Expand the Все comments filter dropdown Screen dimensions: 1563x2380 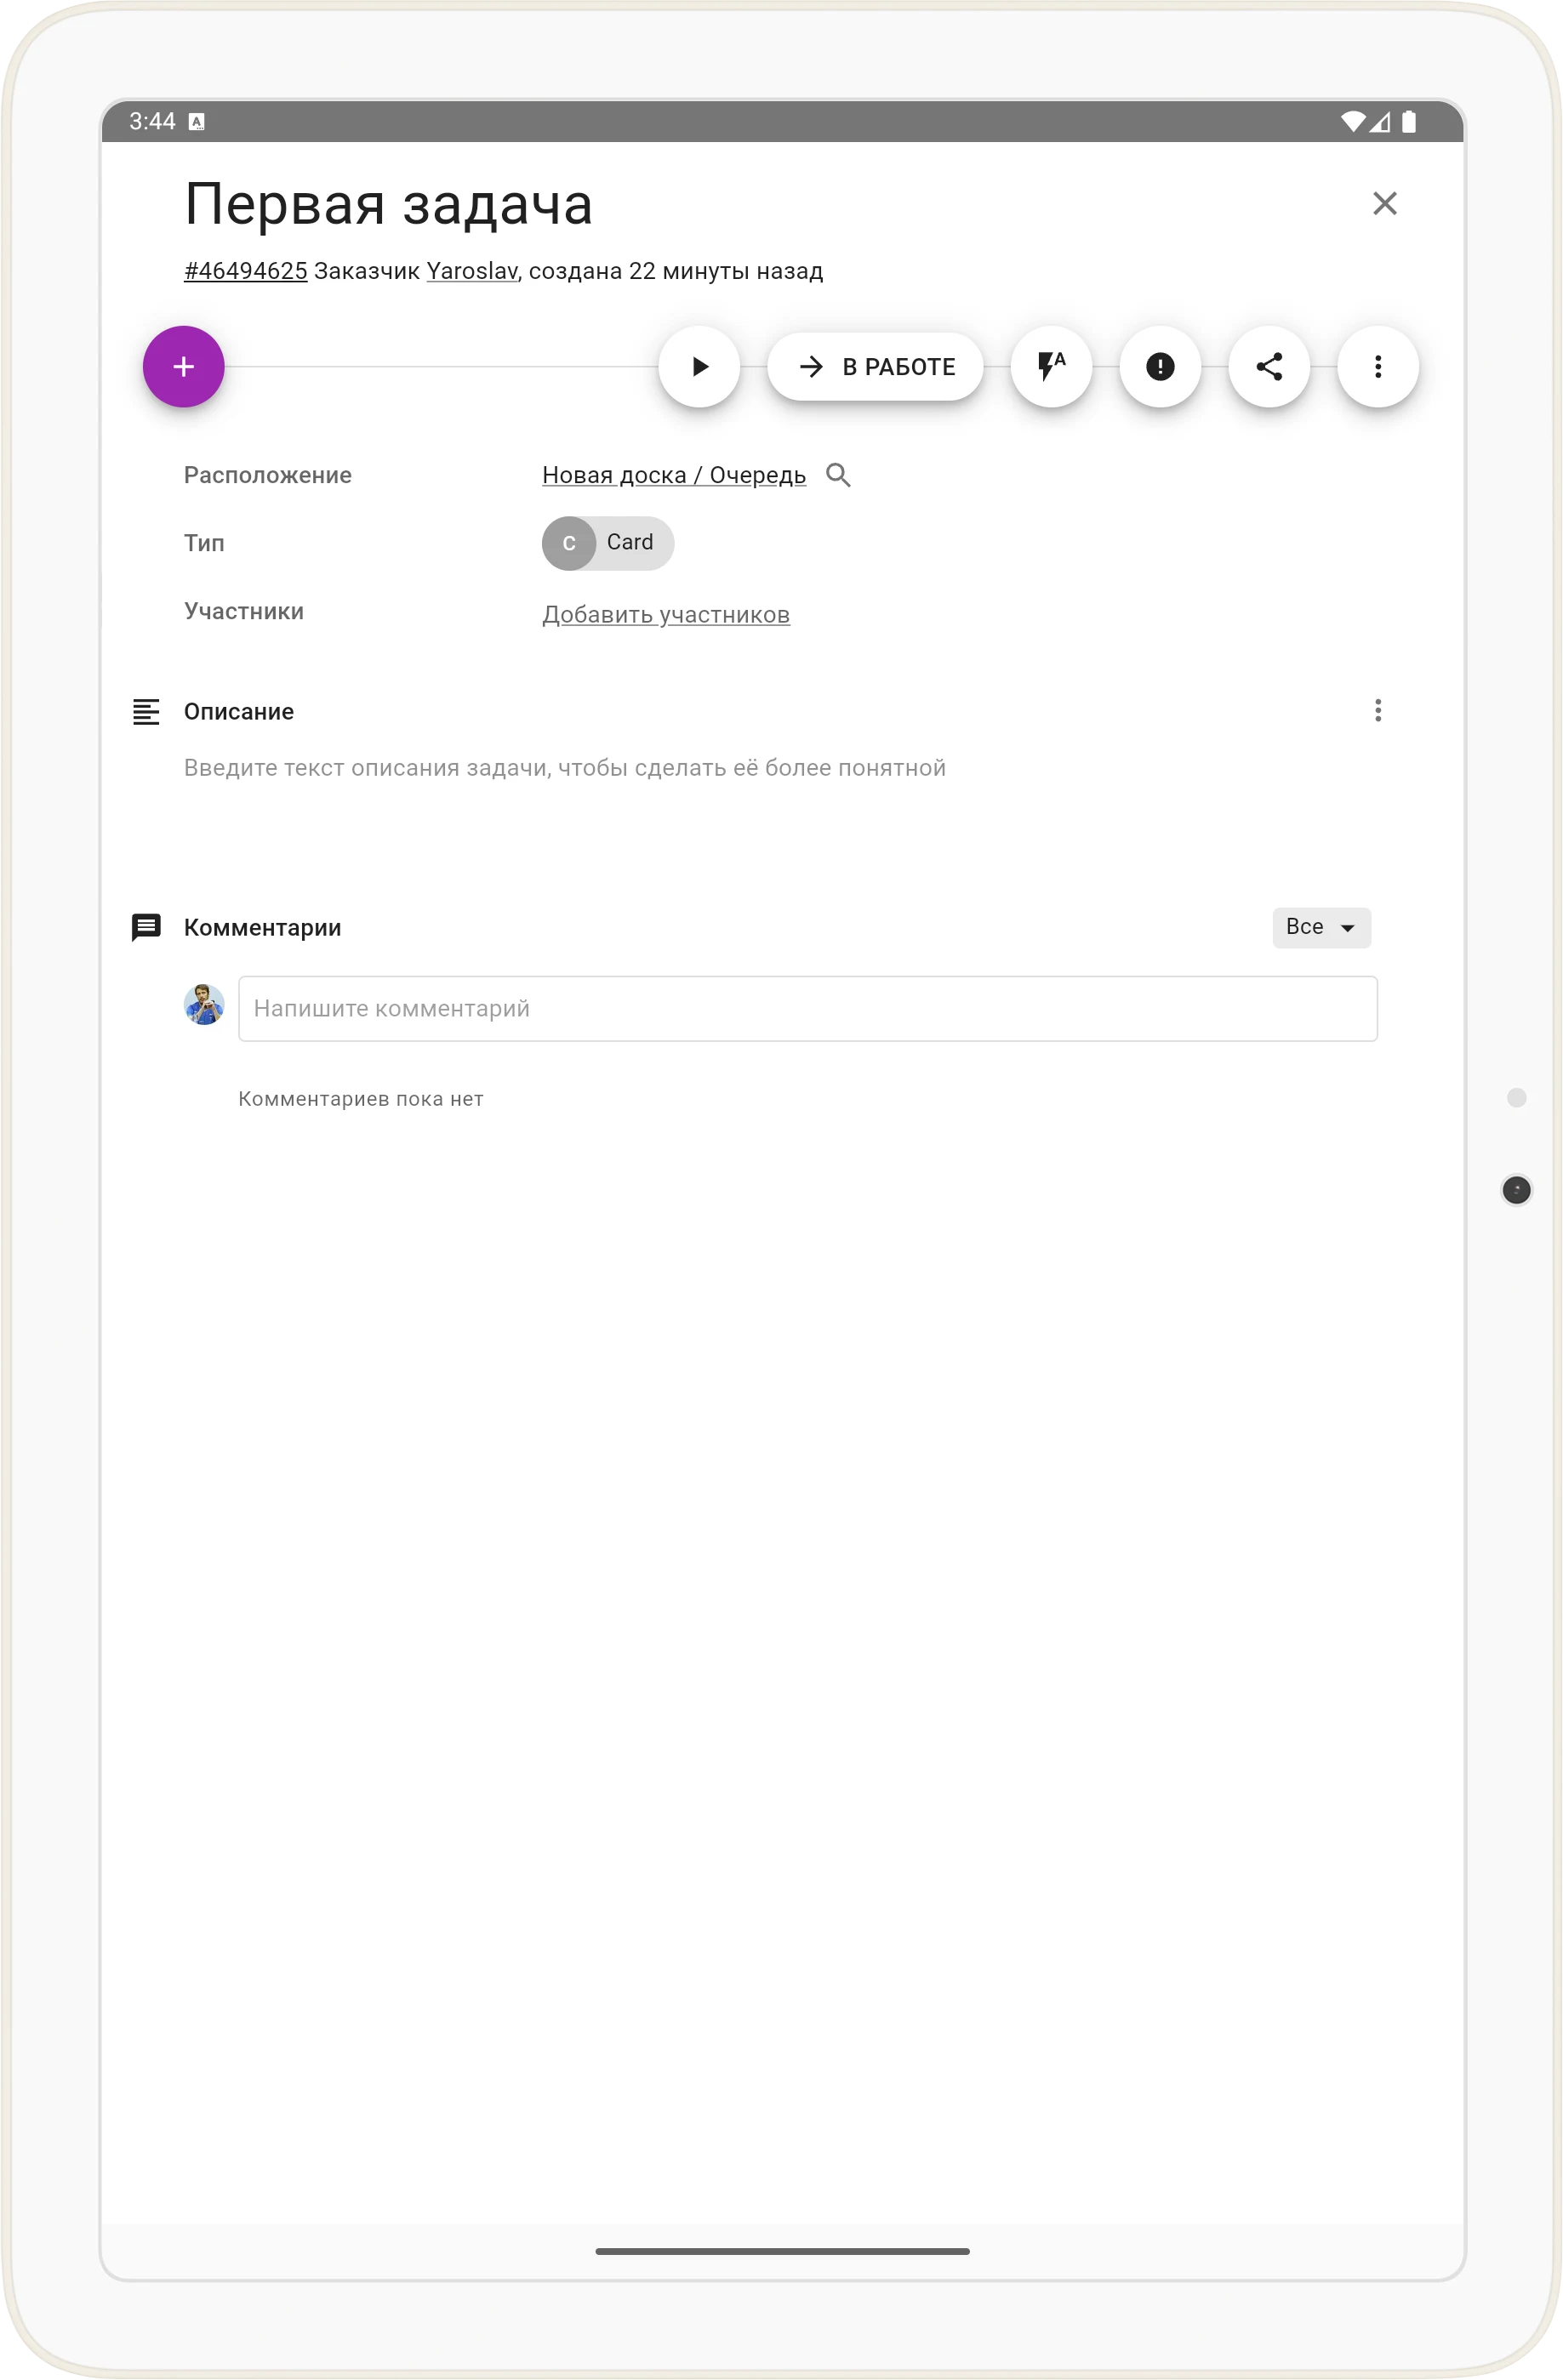[x=1321, y=927]
